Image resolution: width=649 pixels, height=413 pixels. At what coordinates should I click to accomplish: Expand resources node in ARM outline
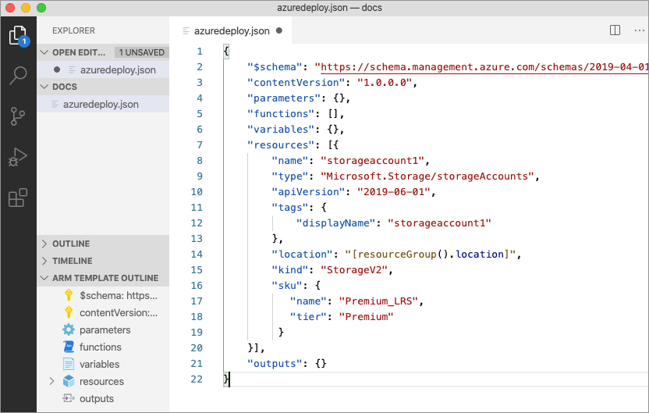[x=51, y=382]
